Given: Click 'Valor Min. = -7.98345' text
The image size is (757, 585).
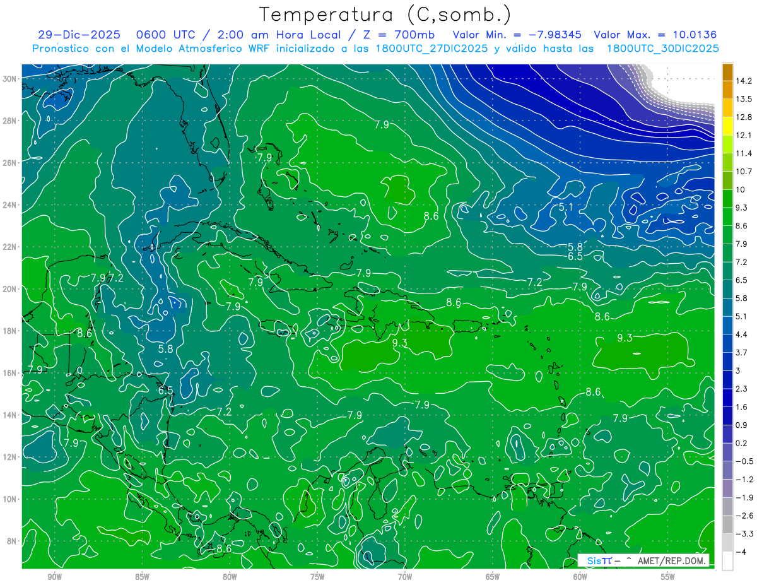Looking at the screenshot, I should point(518,35).
